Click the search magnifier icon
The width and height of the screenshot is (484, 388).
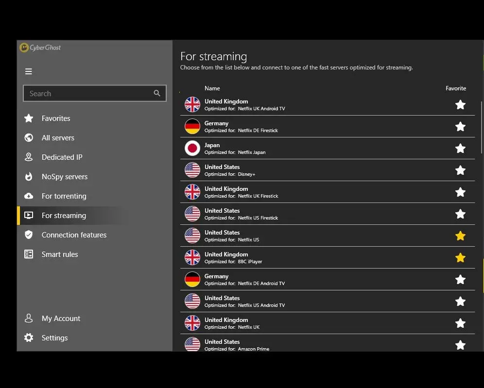click(157, 93)
